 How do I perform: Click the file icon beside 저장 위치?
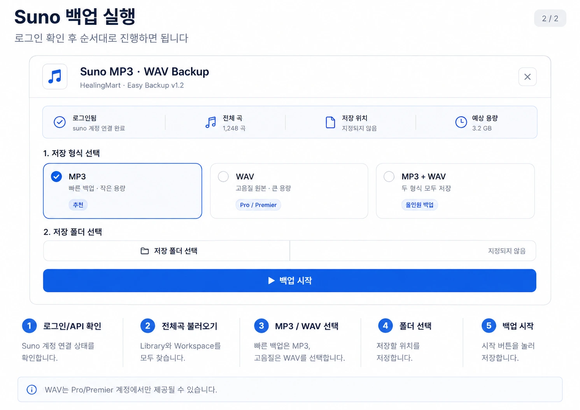(x=330, y=122)
